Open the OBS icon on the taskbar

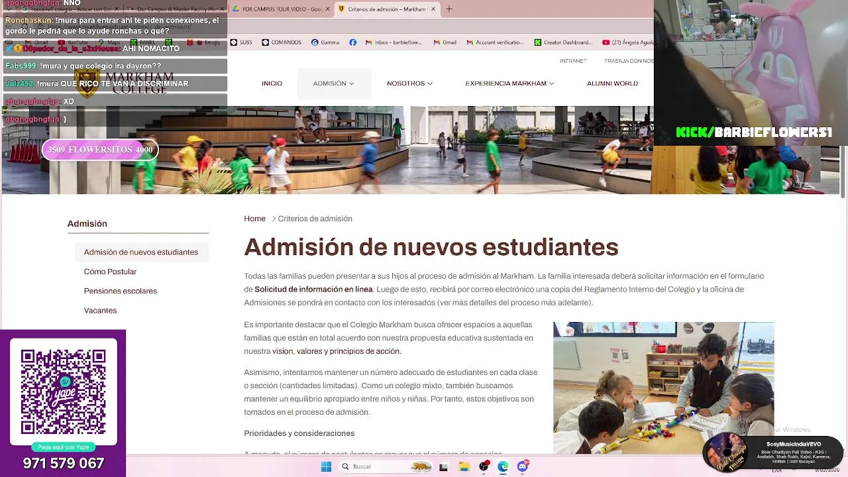(x=484, y=466)
